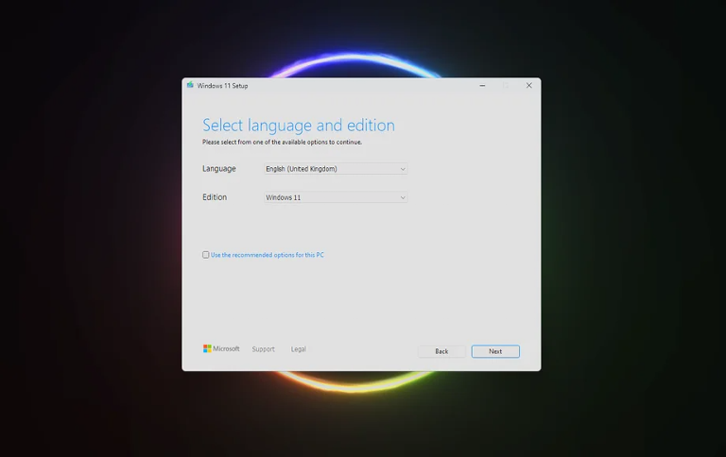This screenshot has width=726, height=457.
Task: Go back with the Back button
Action: pos(441,351)
